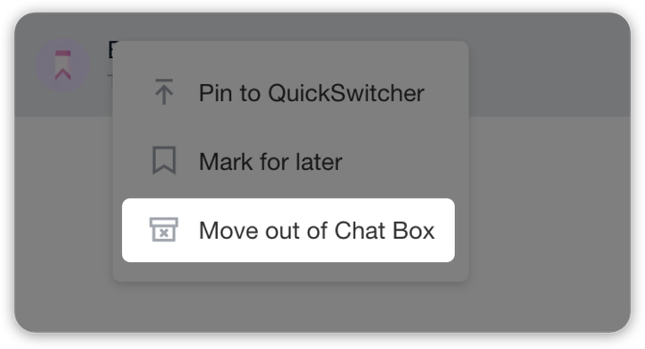The height and width of the screenshot is (349, 645).
Task: Click the circular pink avatar background
Action: click(x=63, y=65)
